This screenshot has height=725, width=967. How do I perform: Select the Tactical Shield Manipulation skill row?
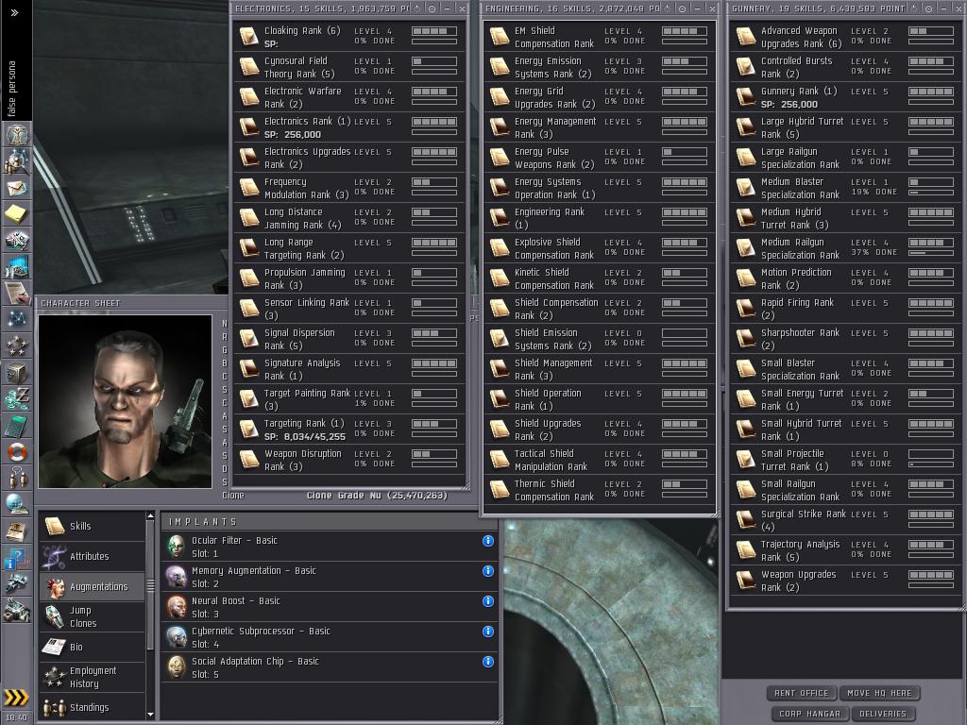[x=600, y=460]
